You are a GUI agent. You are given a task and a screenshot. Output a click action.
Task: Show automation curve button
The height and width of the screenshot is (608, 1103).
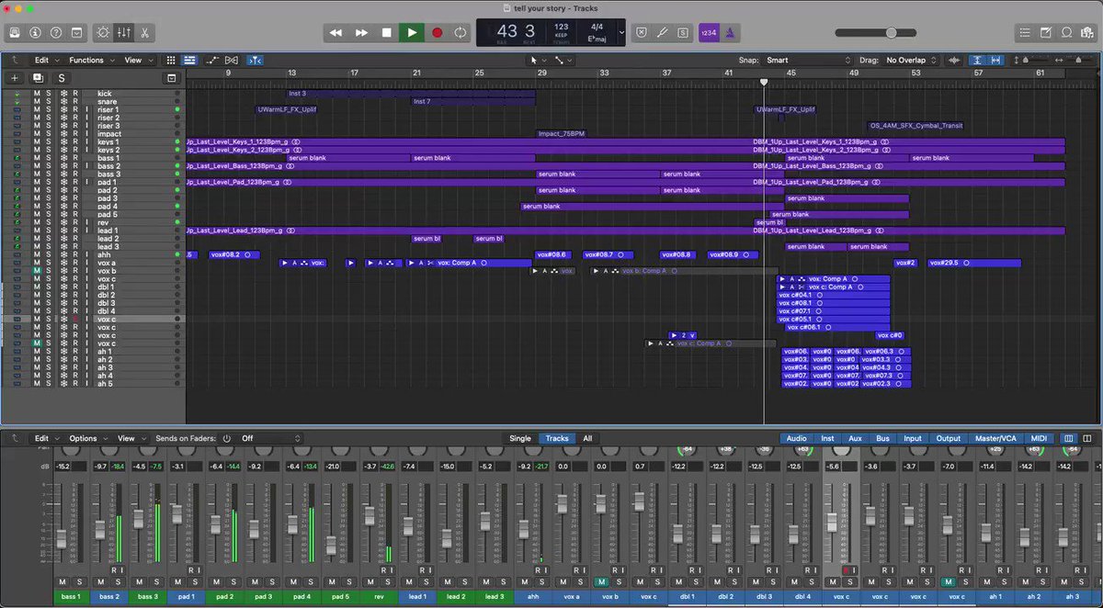[x=213, y=60]
